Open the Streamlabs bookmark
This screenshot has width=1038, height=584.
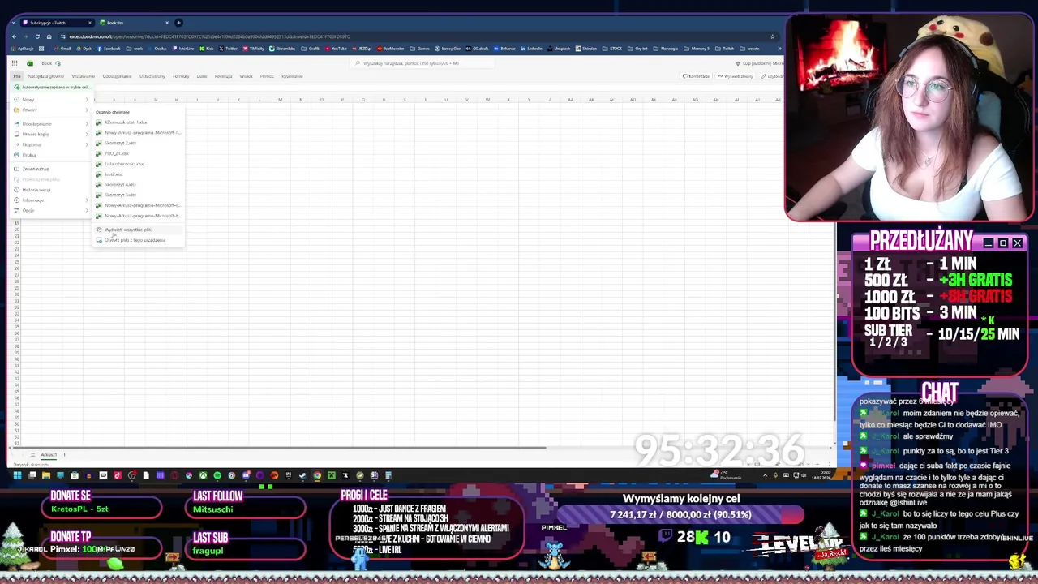click(x=282, y=49)
